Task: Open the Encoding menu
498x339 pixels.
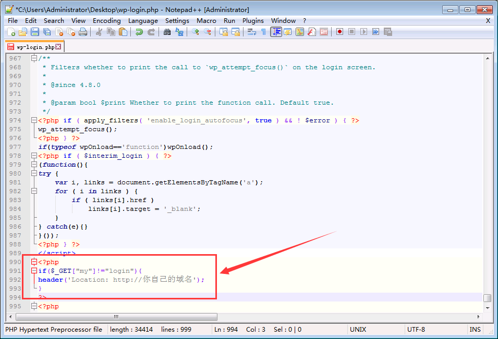Action: tap(107, 21)
